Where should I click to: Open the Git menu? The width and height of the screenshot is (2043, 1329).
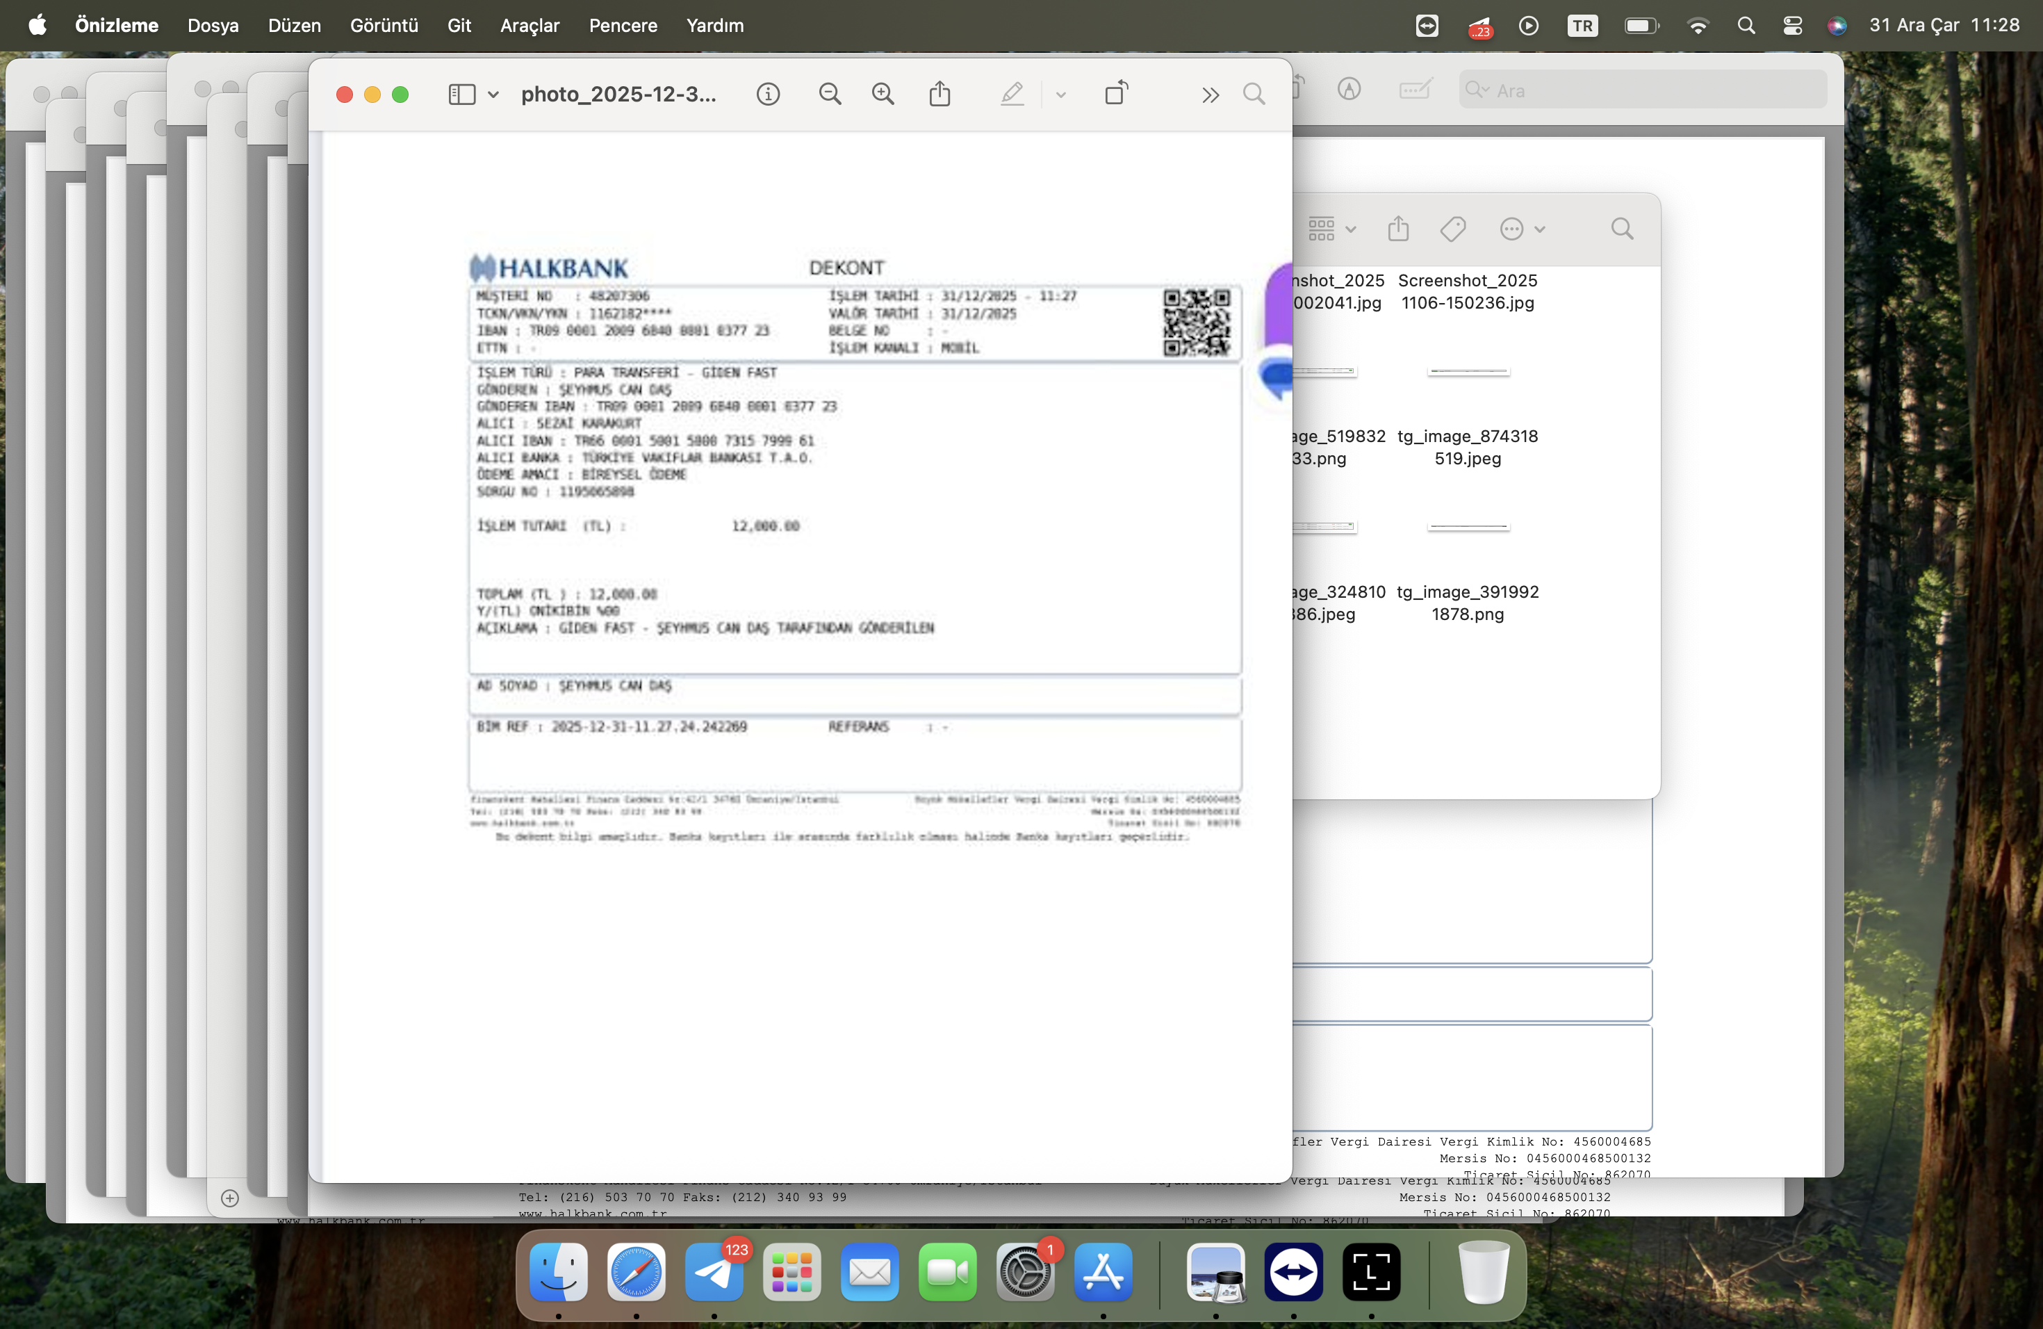tap(459, 26)
